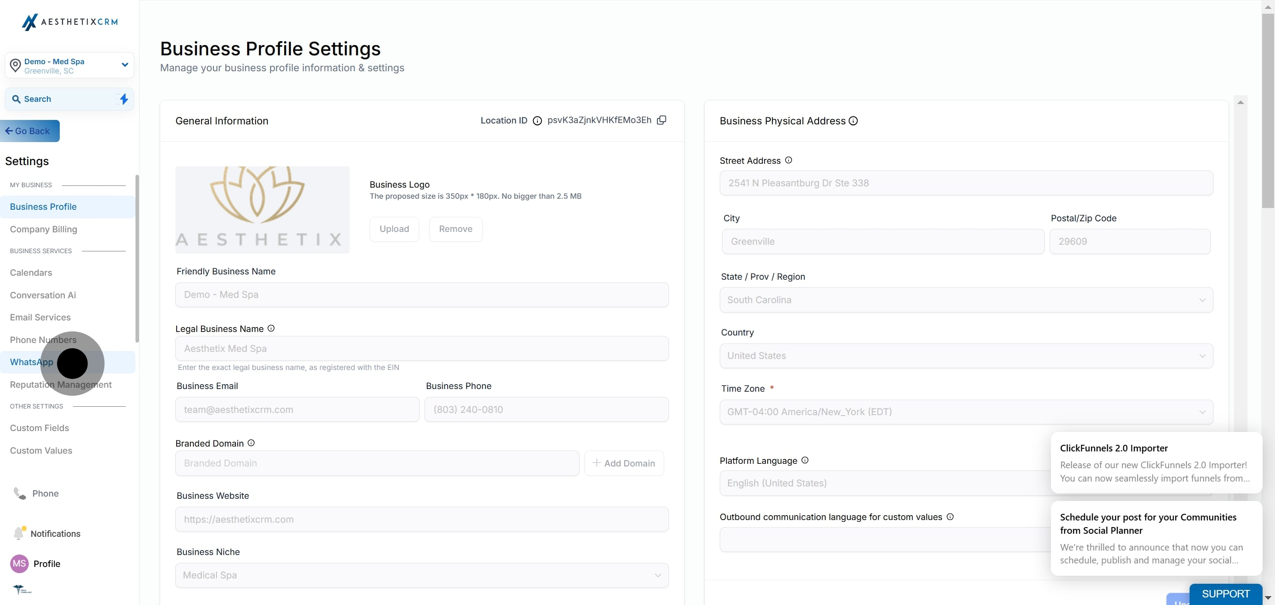Expand the Demo - Med Spa location switcher
Screen dimensions: 1275x605
coord(124,65)
